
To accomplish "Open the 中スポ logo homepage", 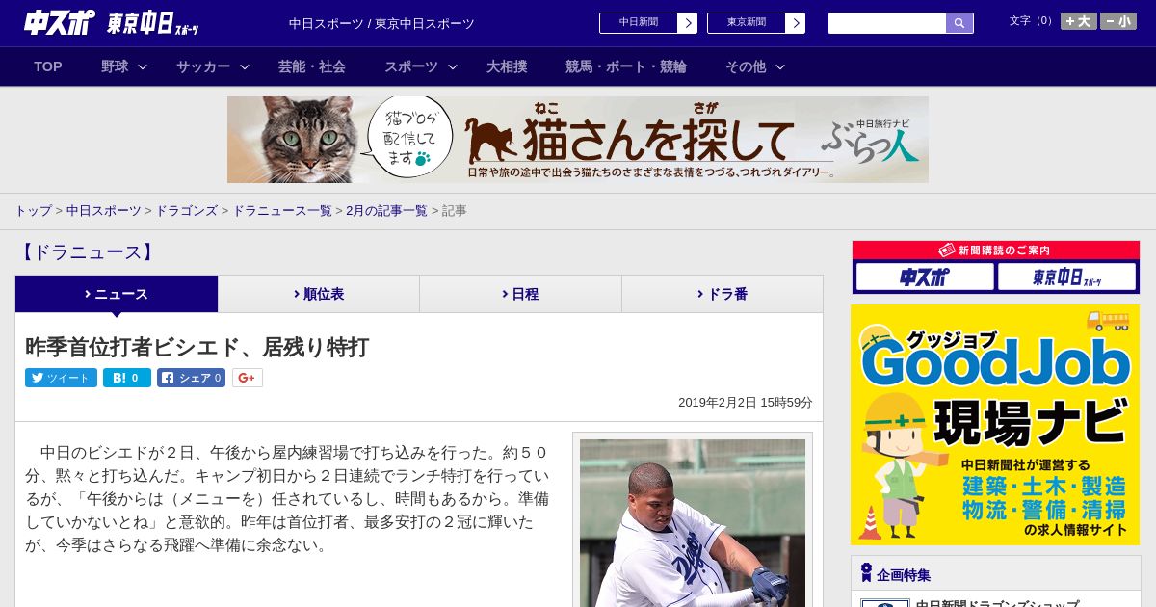I will coord(60,23).
